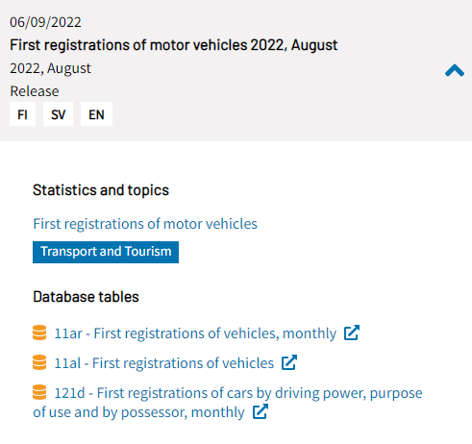Click the Statistics and topics heading

[101, 190]
